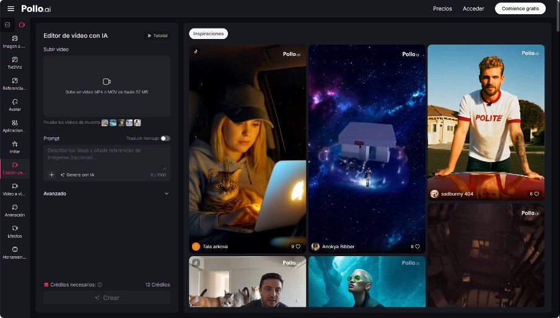
Task: Open the Imitar sidebar tool
Action: (15, 147)
